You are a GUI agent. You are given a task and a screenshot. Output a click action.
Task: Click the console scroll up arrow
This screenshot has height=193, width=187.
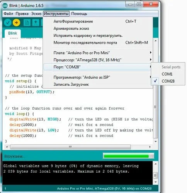pyautogui.click(x=156, y=164)
